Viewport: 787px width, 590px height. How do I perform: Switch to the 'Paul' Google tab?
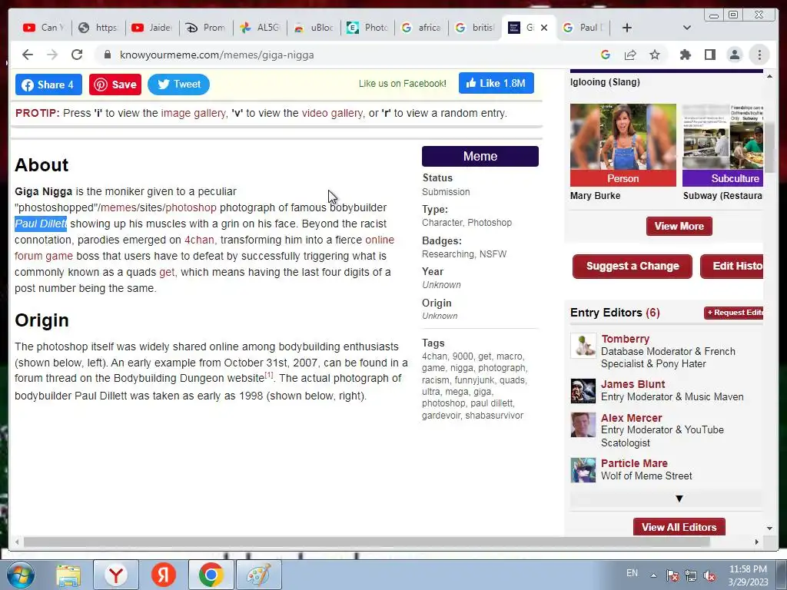tap(583, 28)
